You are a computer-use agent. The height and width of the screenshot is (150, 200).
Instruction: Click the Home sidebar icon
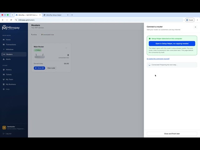pyautogui.click(x=4, y=40)
